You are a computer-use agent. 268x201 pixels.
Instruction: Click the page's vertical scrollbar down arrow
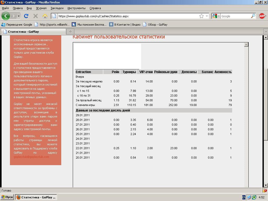(266, 185)
